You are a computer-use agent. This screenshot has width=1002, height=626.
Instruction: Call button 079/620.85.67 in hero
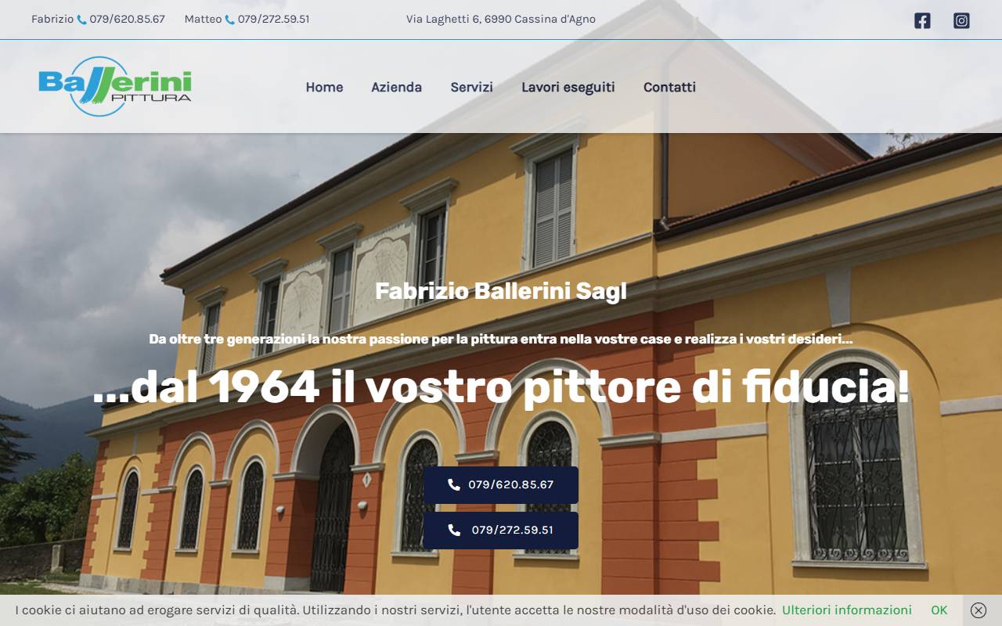click(x=501, y=485)
